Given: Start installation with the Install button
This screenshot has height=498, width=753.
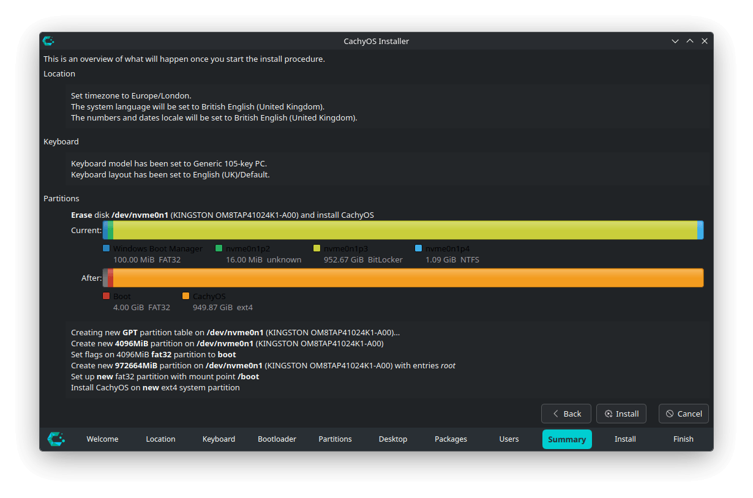Looking at the screenshot, I should point(621,414).
